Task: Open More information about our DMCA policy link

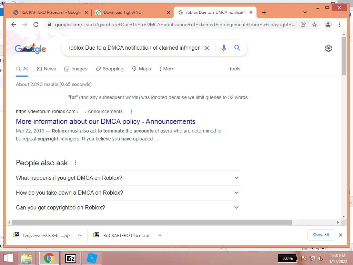Action: pos(105,121)
